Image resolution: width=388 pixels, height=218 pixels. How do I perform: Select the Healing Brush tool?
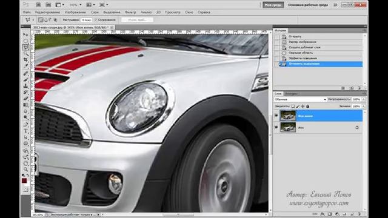[25, 74]
